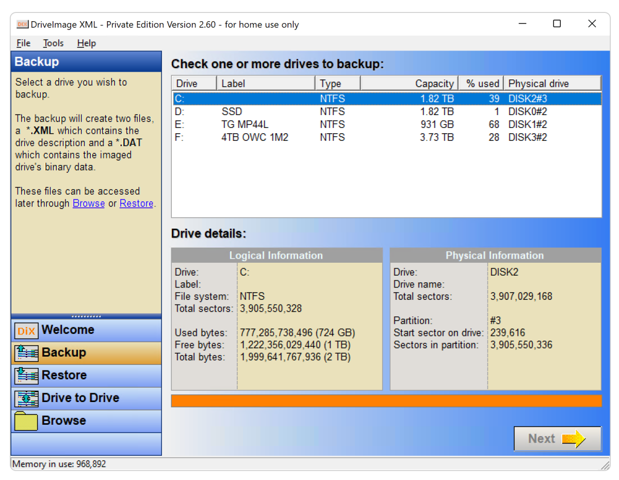Click the DISK3#2 physical drive cell
The width and height of the screenshot is (619, 480).
point(528,137)
